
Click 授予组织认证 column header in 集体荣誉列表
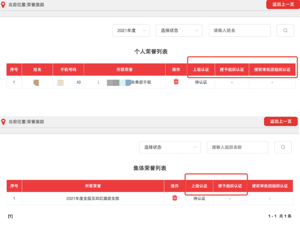coord(230,186)
